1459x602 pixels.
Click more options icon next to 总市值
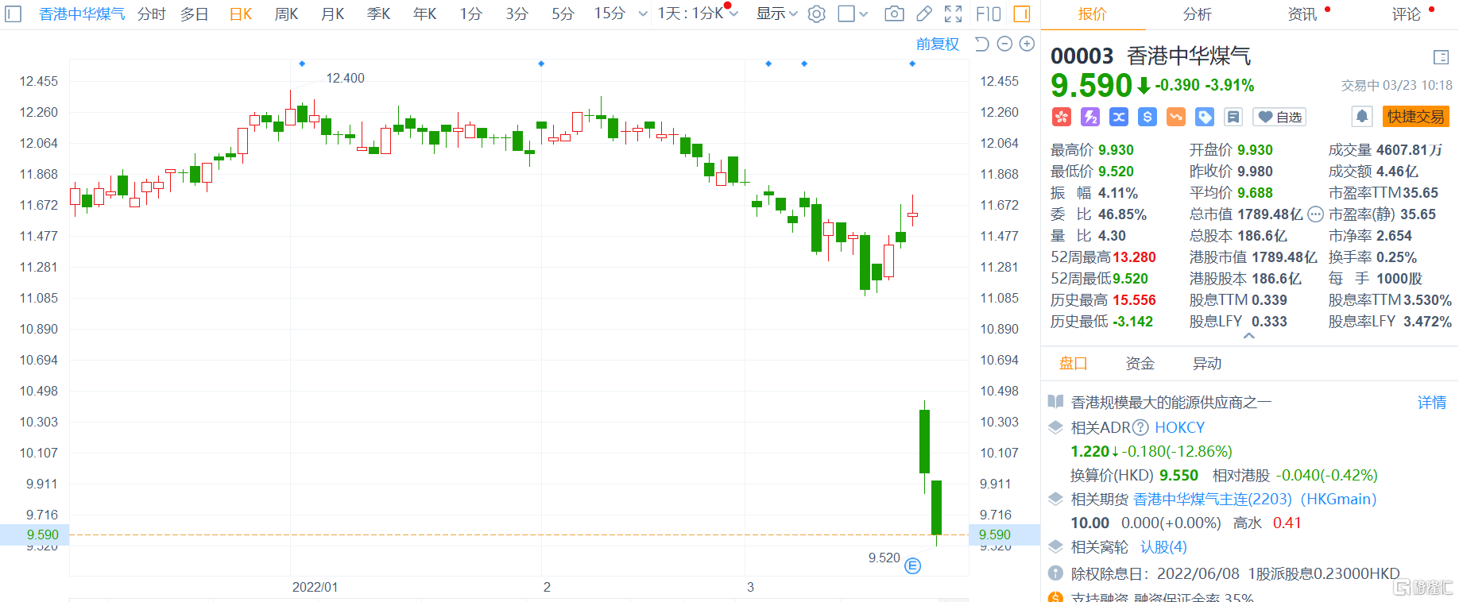[1315, 214]
